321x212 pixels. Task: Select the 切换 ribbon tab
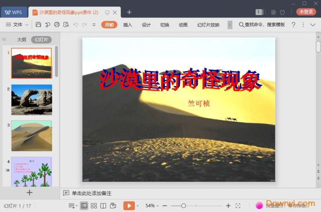tap(165, 25)
